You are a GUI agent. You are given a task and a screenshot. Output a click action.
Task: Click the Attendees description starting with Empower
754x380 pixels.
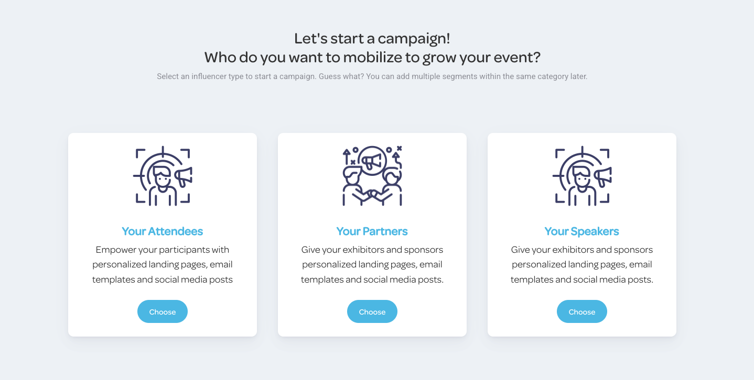point(163,264)
